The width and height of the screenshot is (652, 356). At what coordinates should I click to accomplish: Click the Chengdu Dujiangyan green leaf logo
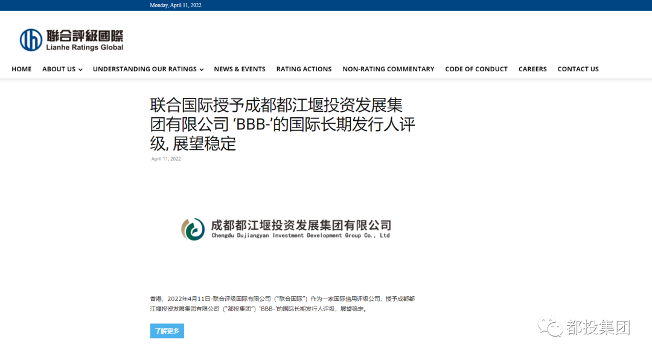point(192,229)
